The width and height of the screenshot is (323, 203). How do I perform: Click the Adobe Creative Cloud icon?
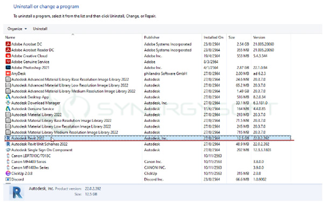pos(8,56)
